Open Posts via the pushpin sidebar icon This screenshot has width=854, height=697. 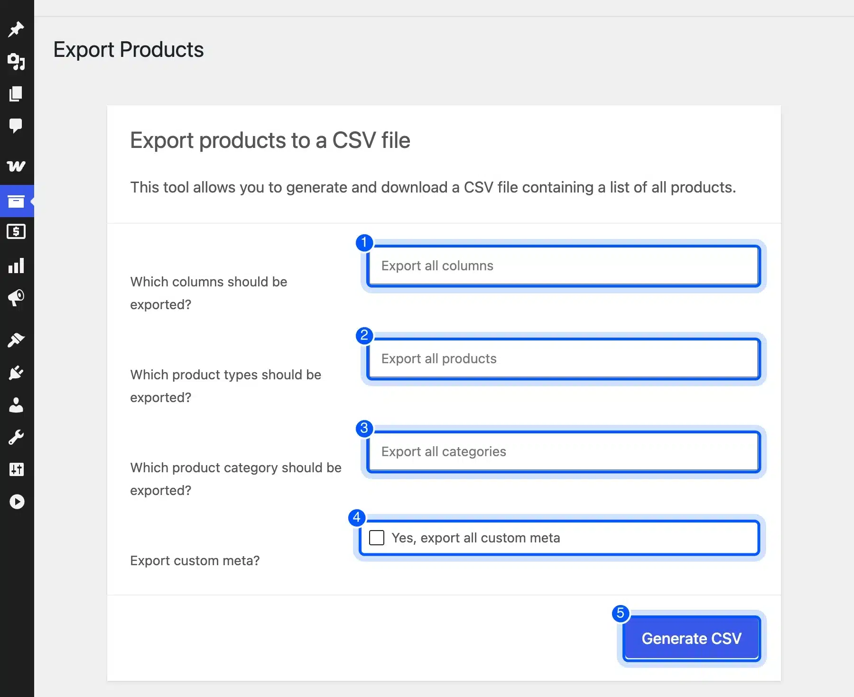[x=17, y=29]
